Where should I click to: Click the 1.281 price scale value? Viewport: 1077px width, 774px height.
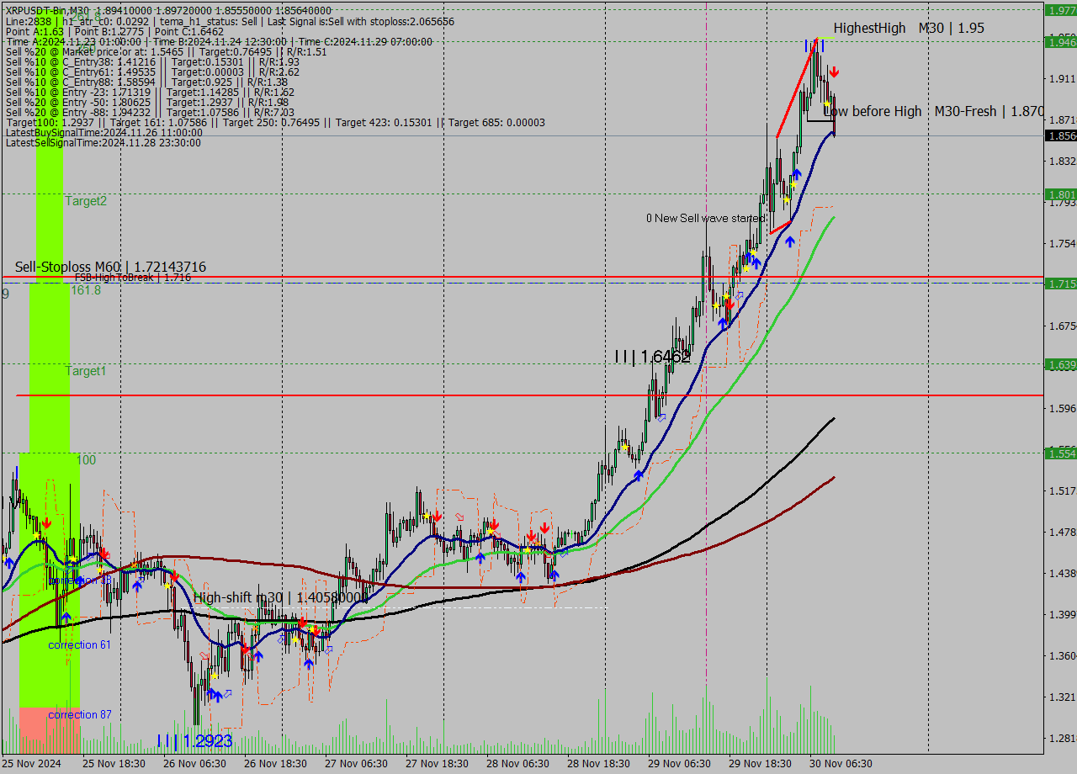click(1063, 739)
